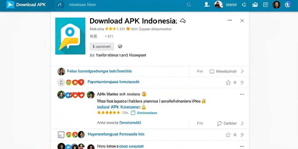Click the red heart reaction in review

click(x=81, y=95)
